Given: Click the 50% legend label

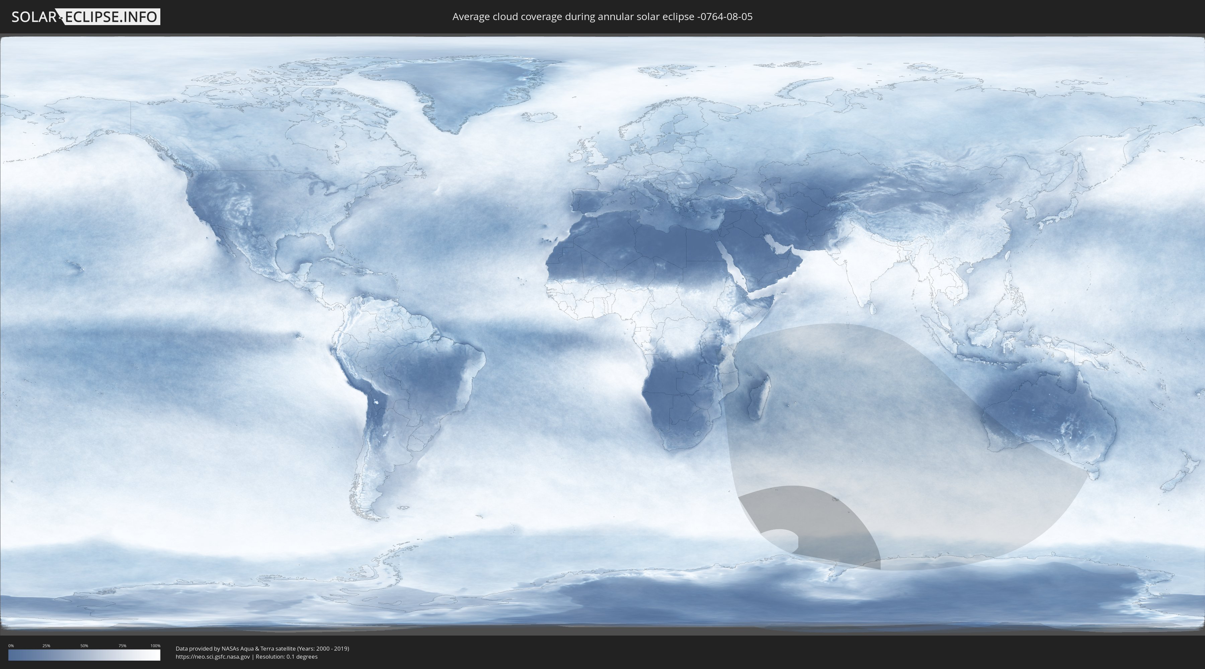Looking at the screenshot, I should pos(84,646).
